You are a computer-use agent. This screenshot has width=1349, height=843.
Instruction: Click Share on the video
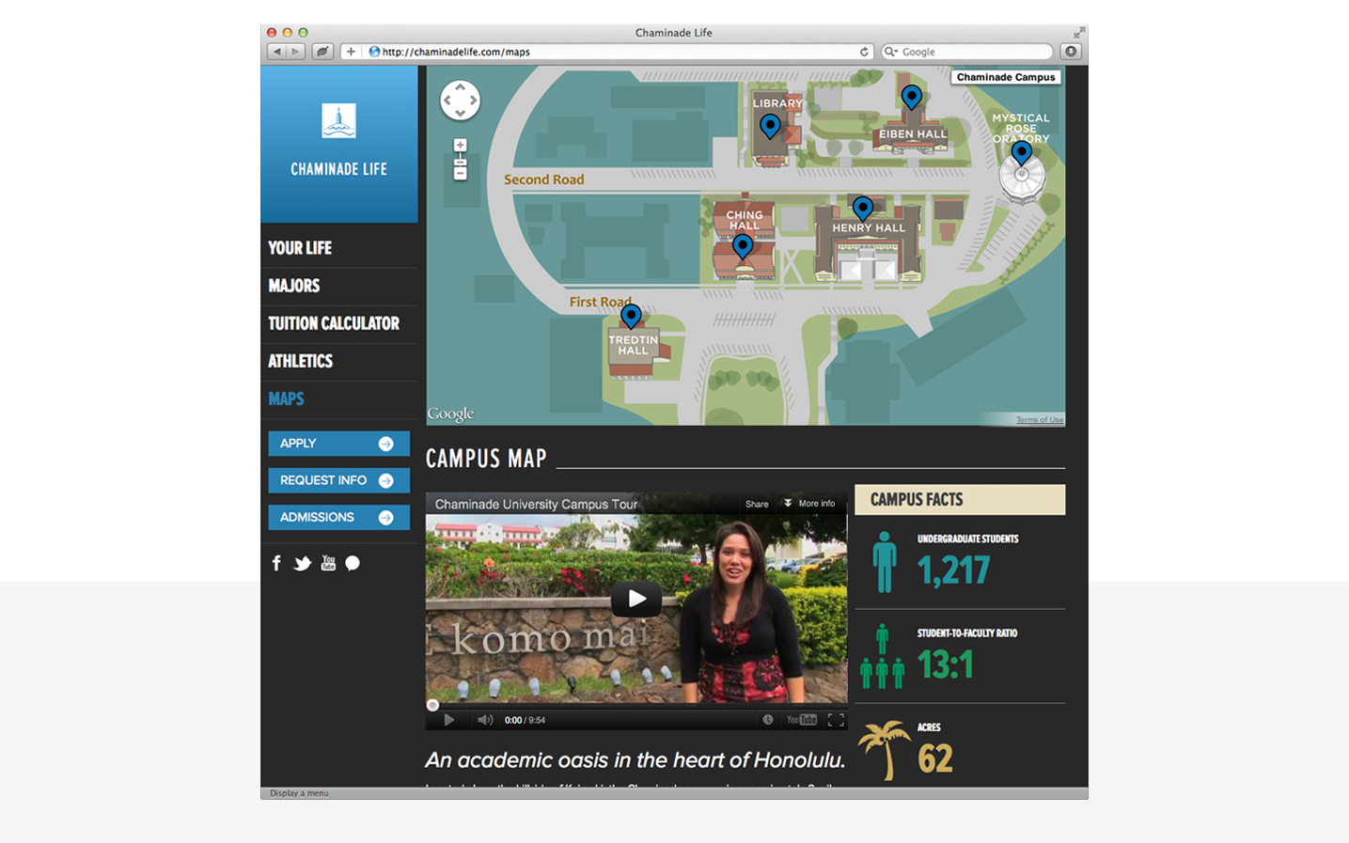(x=757, y=504)
